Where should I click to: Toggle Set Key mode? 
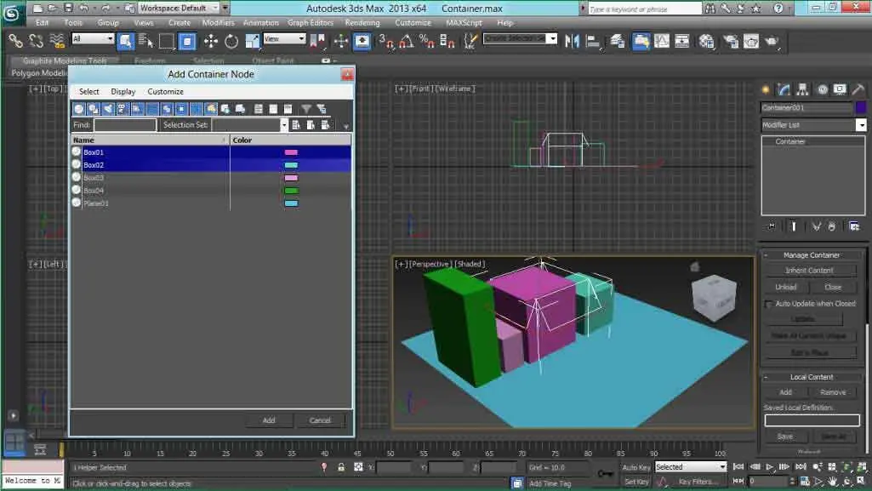[635, 482]
